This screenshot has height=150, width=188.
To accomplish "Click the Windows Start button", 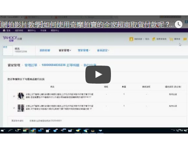I will point(3,130).
